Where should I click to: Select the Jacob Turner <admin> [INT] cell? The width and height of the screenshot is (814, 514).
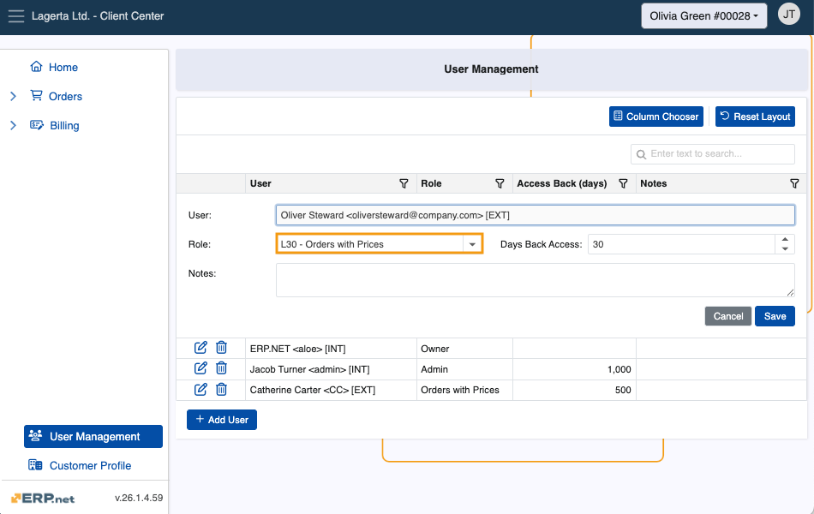click(x=331, y=369)
